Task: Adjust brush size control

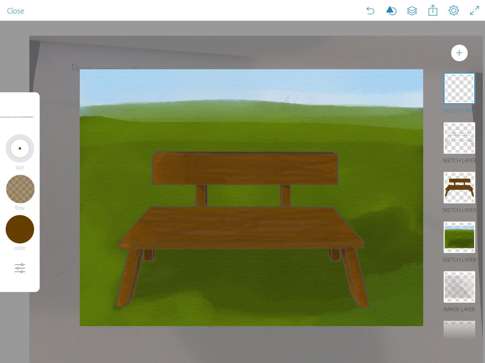Action: point(20,148)
